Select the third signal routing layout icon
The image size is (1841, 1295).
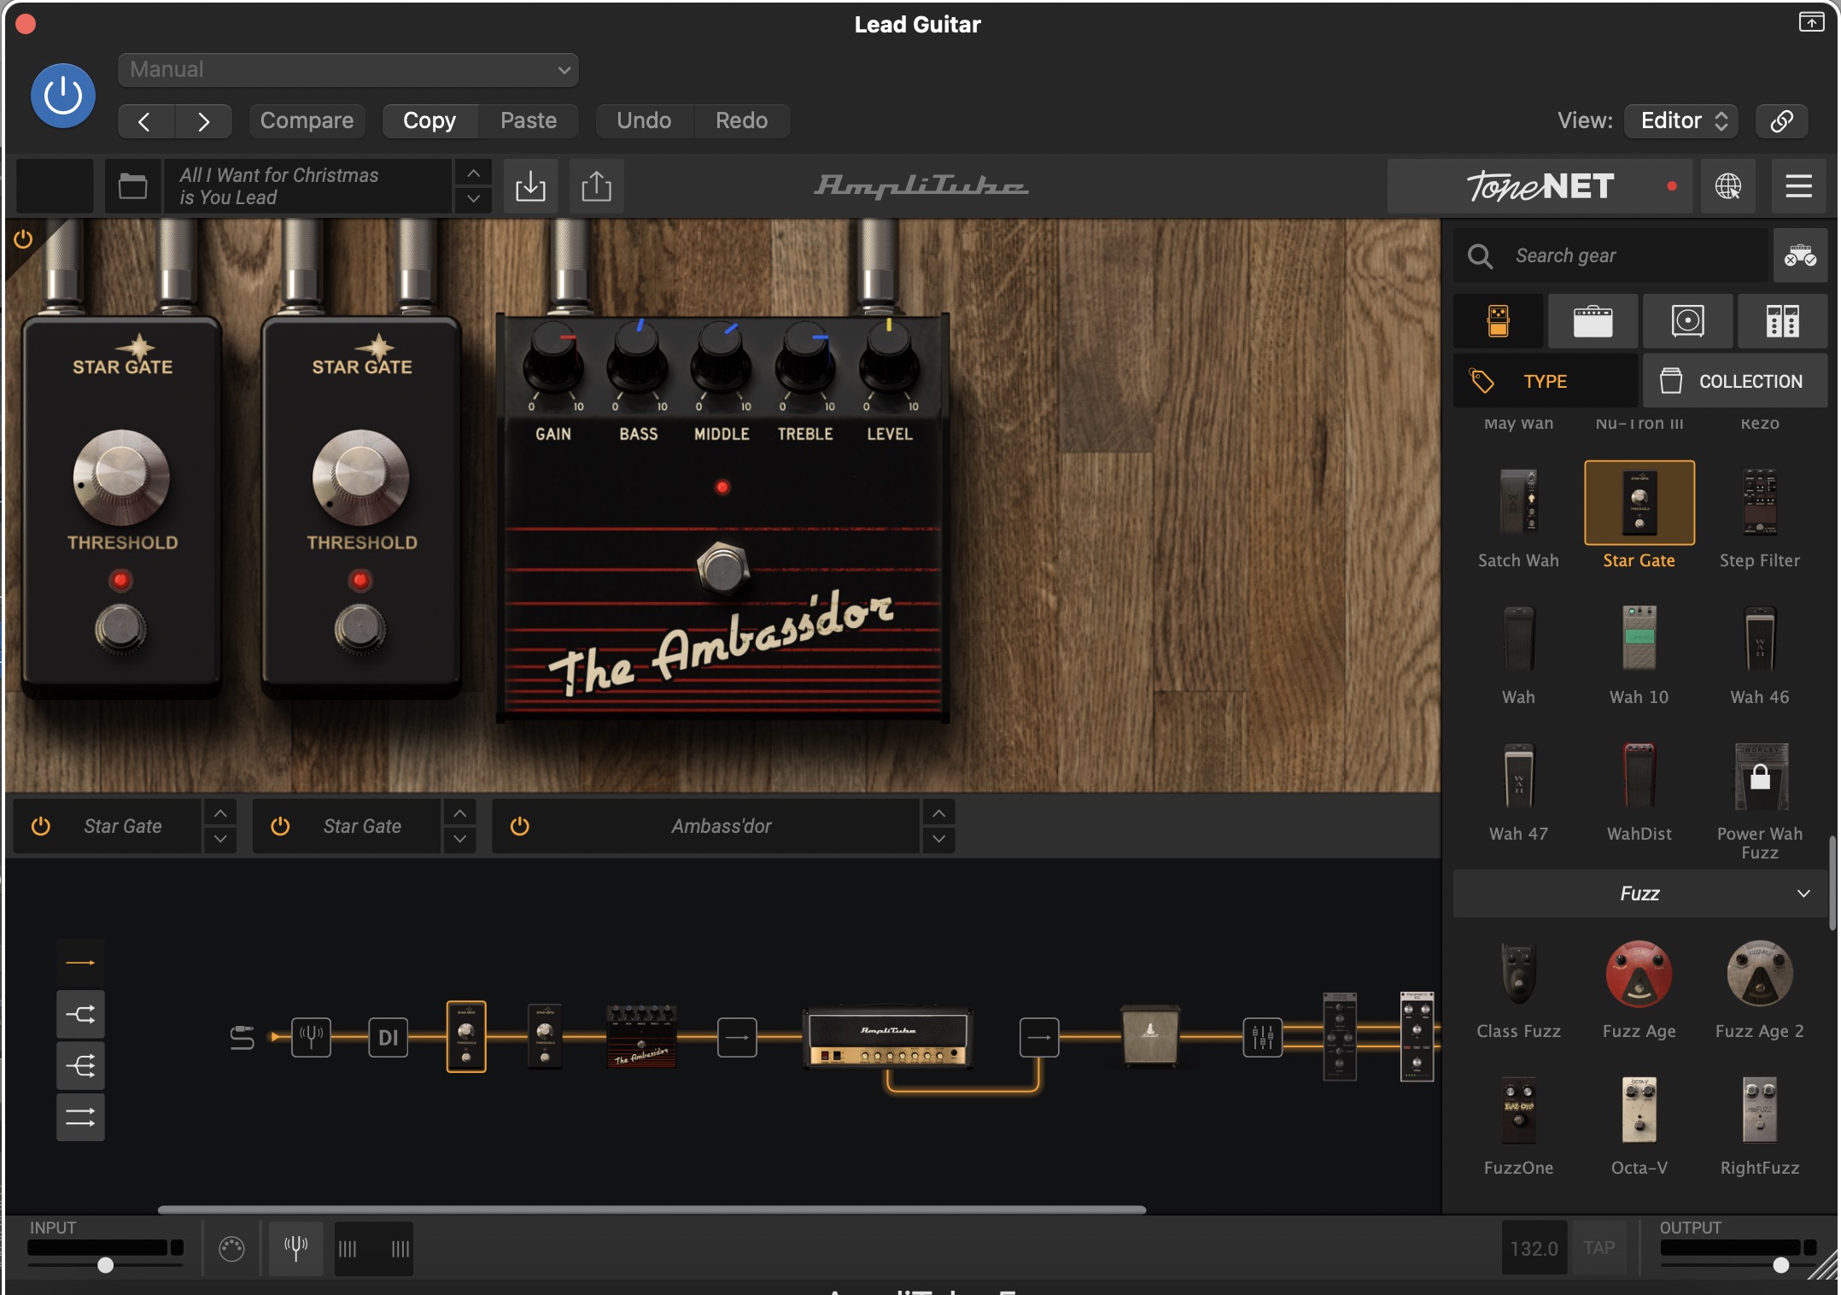coord(80,1065)
